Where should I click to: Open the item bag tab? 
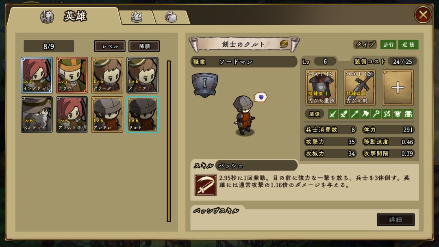click(x=171, y=17)
